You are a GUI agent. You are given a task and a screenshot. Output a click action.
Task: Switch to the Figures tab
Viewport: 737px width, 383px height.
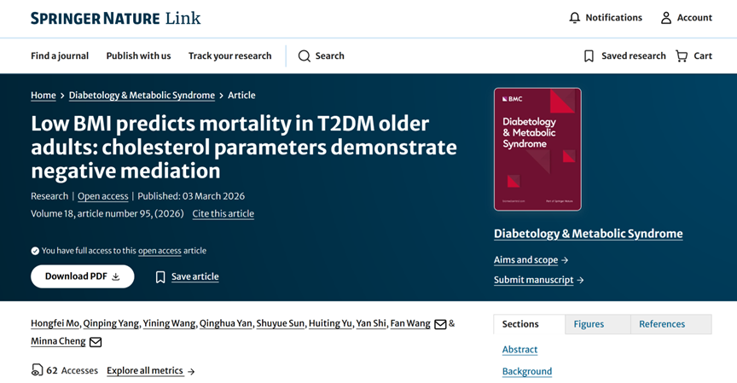point(589,324)
